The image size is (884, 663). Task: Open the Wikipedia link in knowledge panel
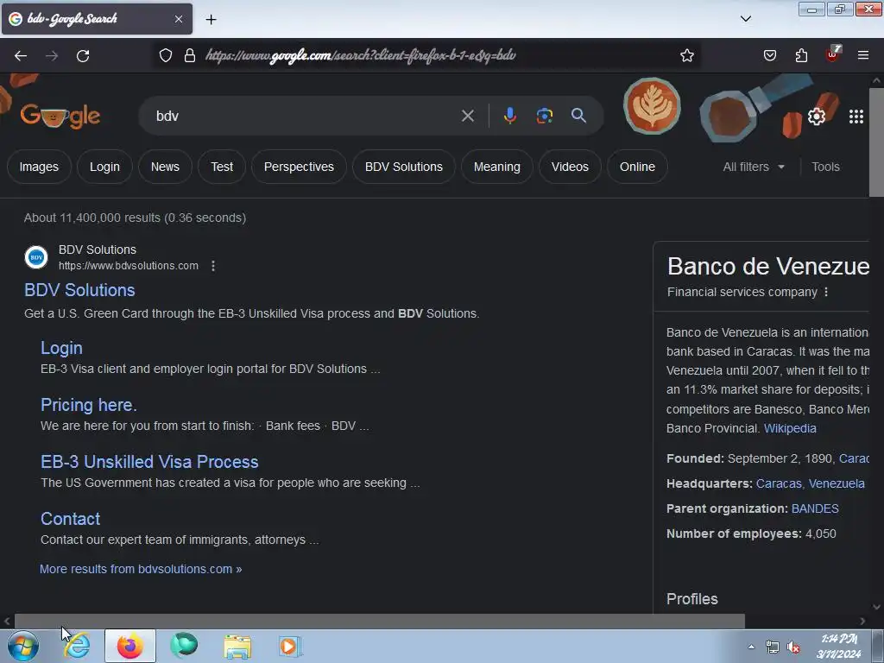[790, 428]
